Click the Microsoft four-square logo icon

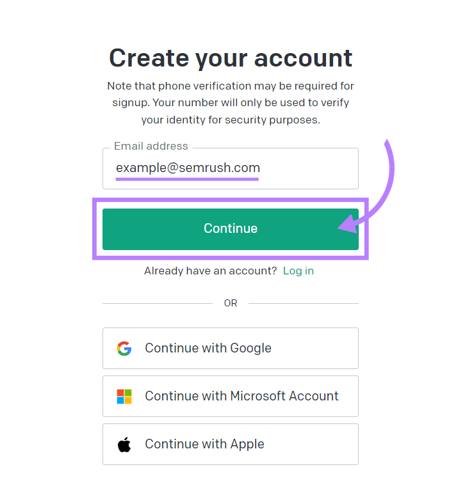[x=124, y=397]
